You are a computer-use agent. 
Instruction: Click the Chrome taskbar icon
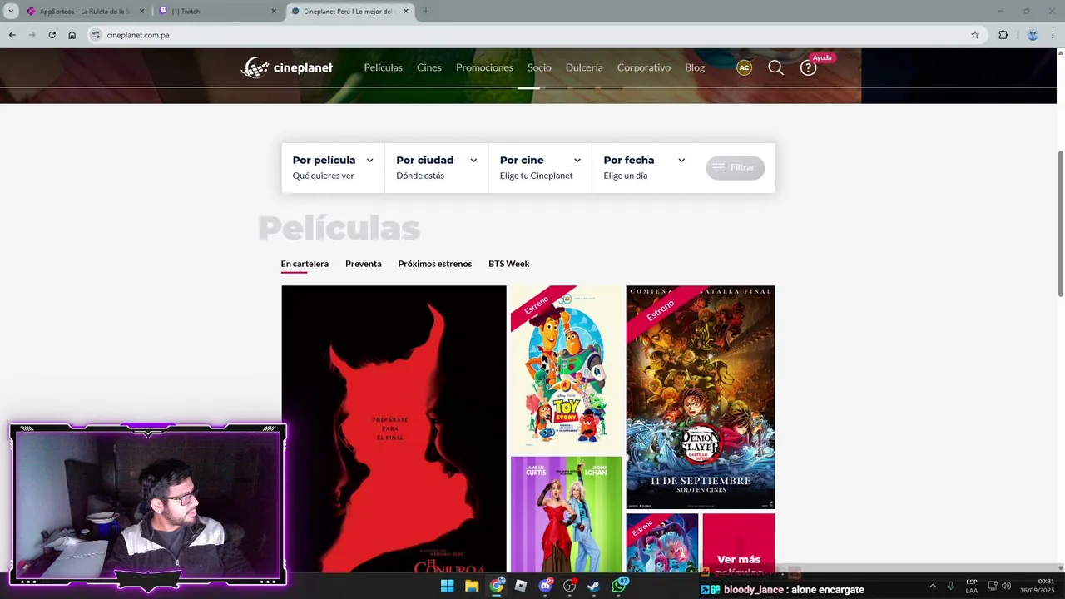(497, 586)
